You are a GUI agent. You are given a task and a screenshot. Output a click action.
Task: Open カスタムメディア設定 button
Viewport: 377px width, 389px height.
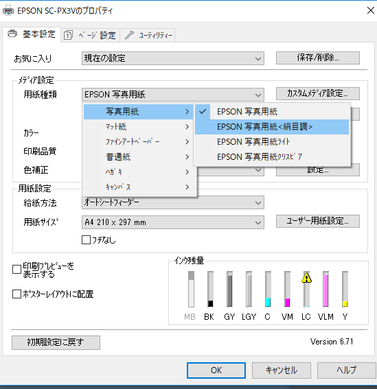318,93
